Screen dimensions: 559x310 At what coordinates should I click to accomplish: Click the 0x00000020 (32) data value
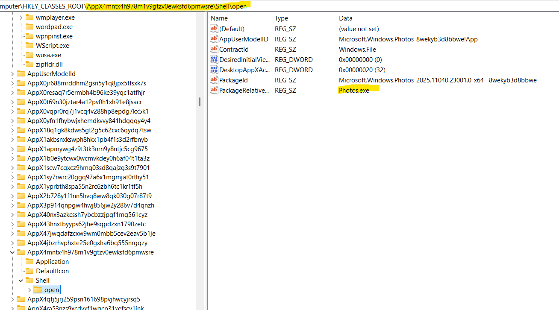(362, 70)
